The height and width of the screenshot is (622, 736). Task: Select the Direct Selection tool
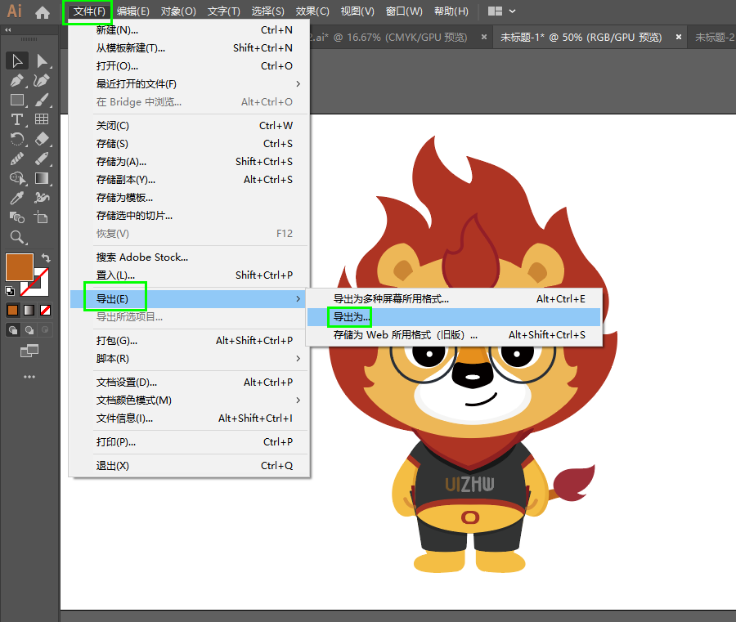[42, 61]
